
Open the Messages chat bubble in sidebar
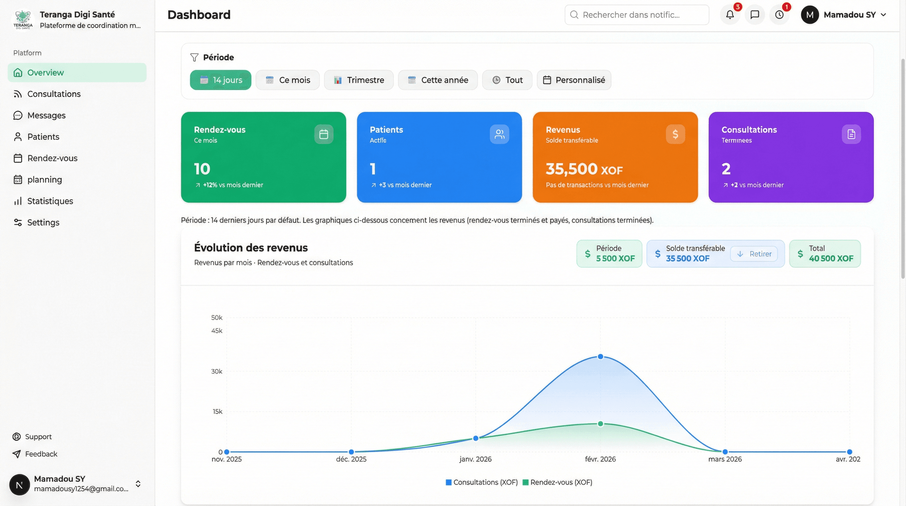coord(18,115)
